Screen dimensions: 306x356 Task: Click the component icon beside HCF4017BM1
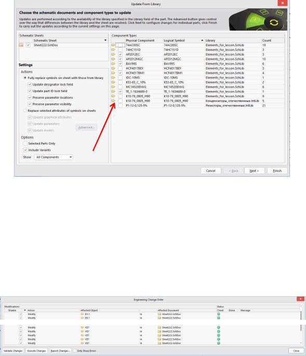[x=113, y=73]
